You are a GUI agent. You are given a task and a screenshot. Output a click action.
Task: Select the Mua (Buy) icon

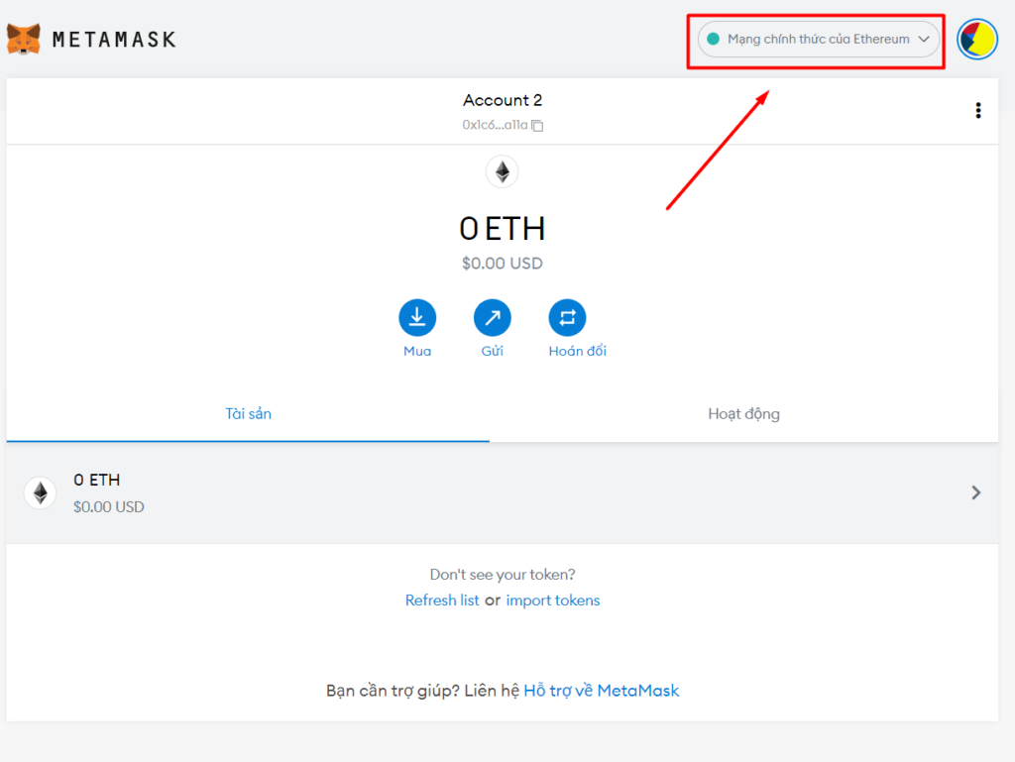point(417,316)
